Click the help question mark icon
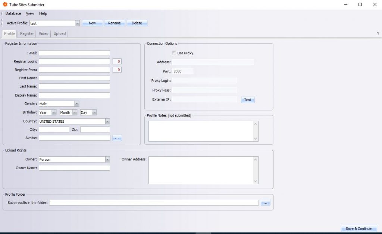The image size is (382, 234). coord(378,33)
